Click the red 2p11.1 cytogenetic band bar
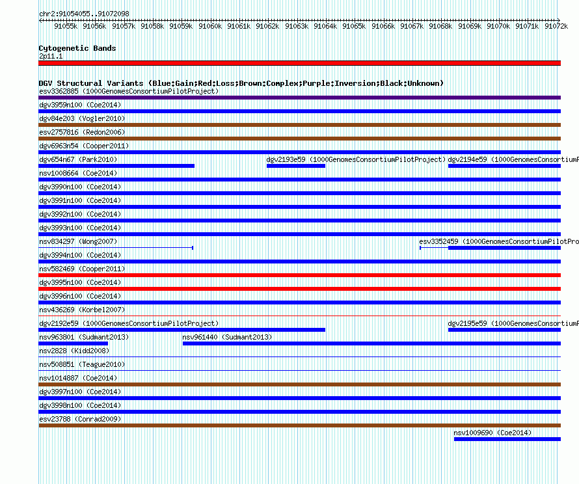The width and height of the screenshot is (579, 484). [299, 63]
